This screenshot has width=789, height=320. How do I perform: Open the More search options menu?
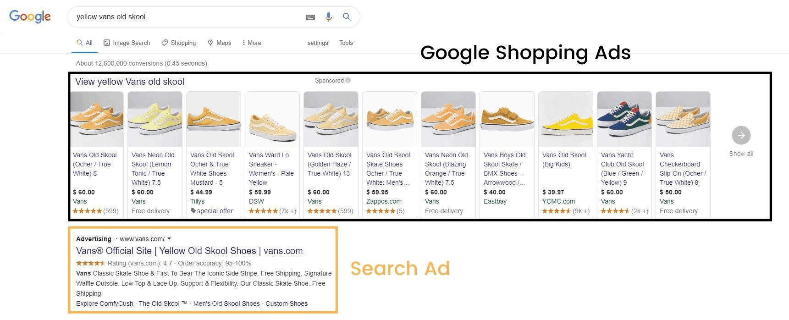pos(251,43)
